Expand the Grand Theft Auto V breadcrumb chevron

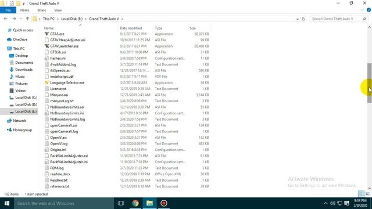(x=122, y=19)
